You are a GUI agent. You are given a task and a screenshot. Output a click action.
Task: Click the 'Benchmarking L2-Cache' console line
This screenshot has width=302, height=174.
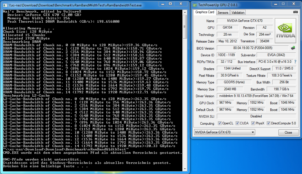pyautogui.click(x=26, y=96)
